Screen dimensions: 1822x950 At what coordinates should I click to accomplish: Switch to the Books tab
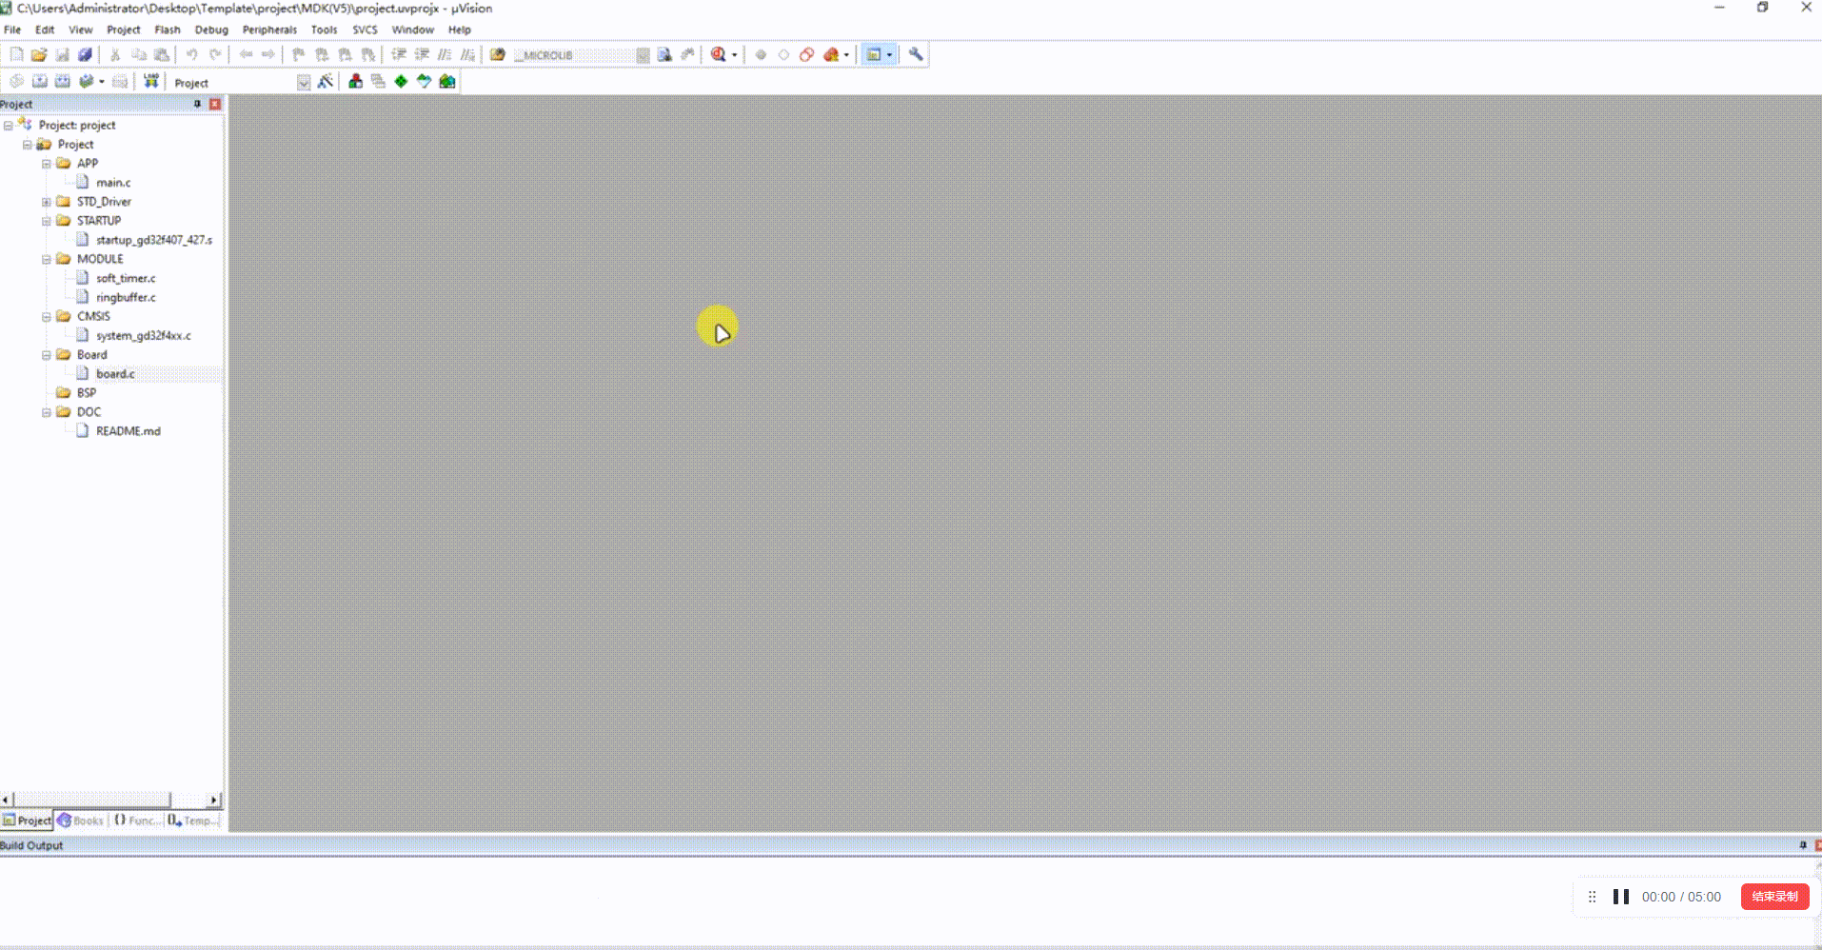point(81,821)
